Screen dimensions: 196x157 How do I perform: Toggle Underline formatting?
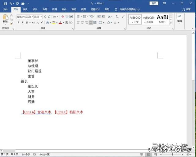click(27, 23)
